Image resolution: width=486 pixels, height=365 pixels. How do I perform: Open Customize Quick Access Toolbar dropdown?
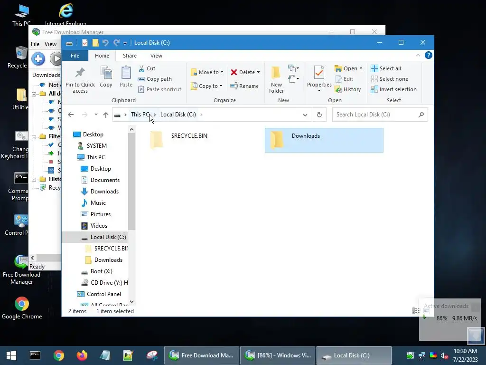coord(125,43)
